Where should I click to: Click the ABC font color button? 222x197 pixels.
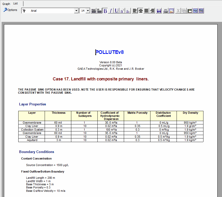click(94, 11)
